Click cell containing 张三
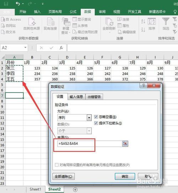 14,68
